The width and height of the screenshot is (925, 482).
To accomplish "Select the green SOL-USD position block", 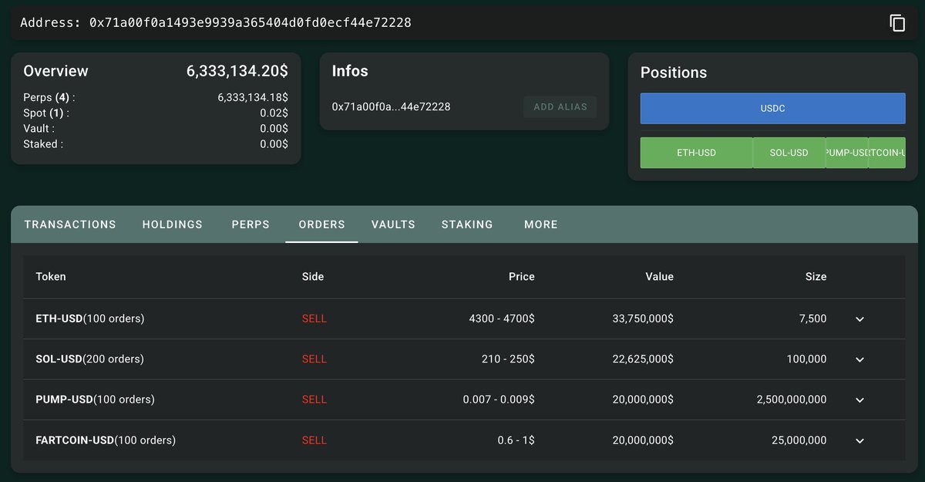I will point(789,153).
